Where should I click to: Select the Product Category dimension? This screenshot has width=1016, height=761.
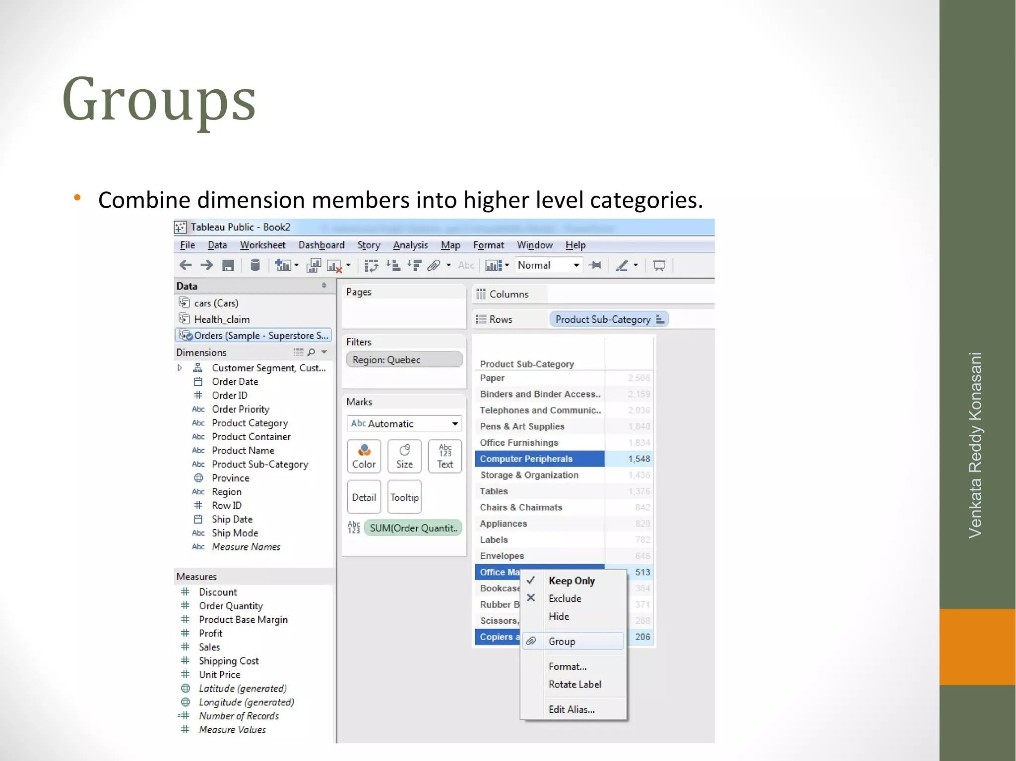(250, 423)
